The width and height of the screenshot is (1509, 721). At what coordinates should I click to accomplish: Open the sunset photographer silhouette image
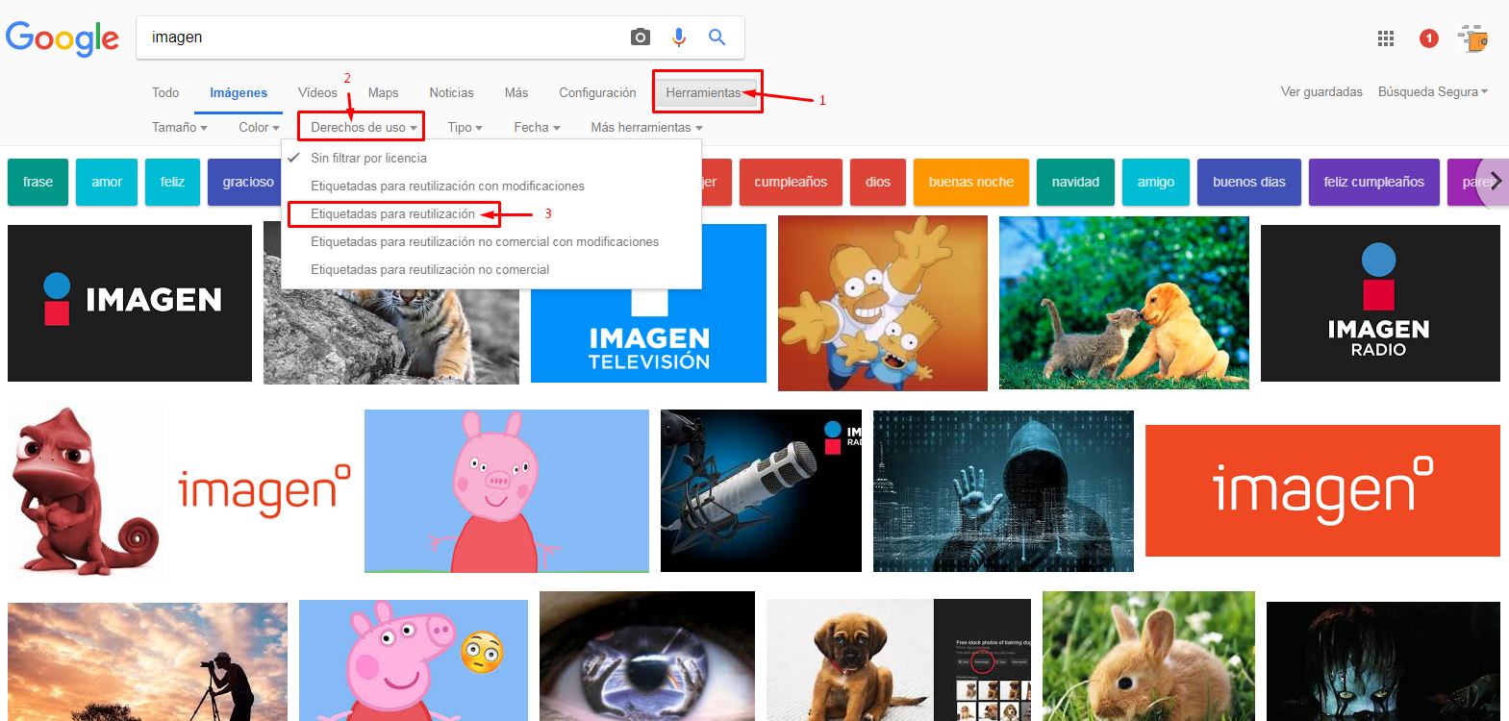click(147, 661)
